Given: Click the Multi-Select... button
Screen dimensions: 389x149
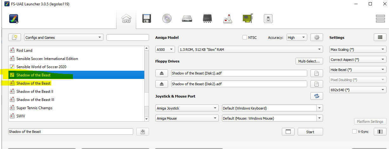Looking at the screenshot, I should [x=309, y=61].
